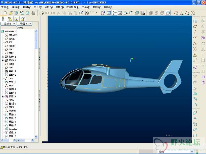Toggle datum axes display
This screenshot has width=206, height=154.
point(182,13)
